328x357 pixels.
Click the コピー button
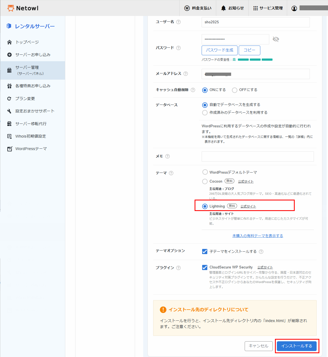pyautogui.click(x=250, y=50)
